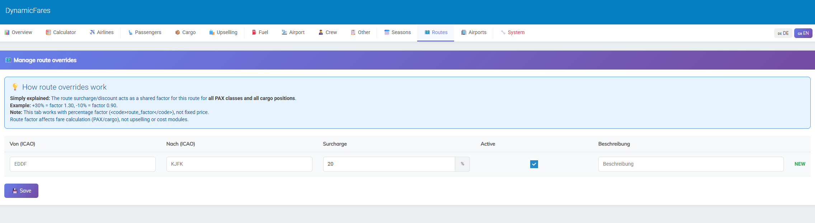
Task: Switch language to German (DE)
Action: tap(783, 33)
